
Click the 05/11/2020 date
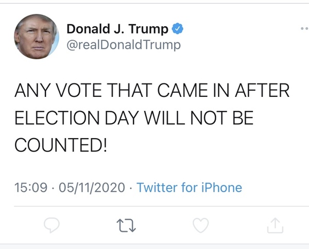tap(92, 187)
